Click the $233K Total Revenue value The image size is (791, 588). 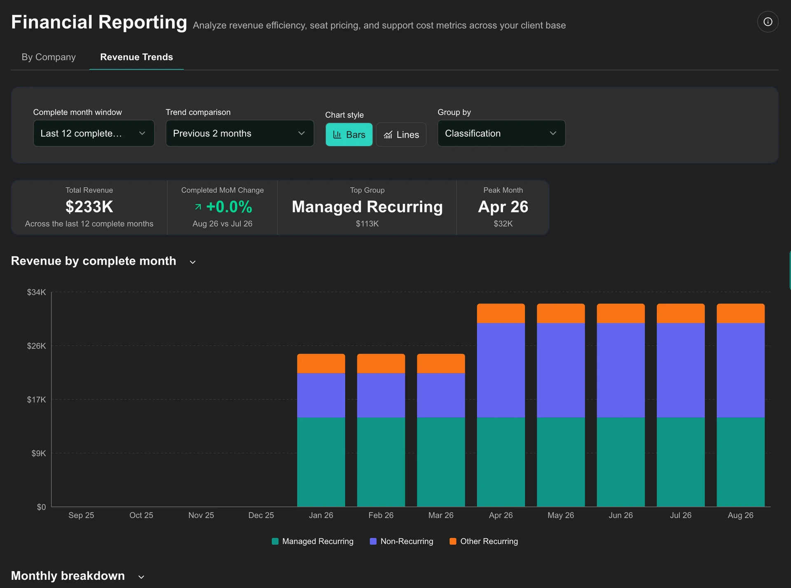coord(89,207)
